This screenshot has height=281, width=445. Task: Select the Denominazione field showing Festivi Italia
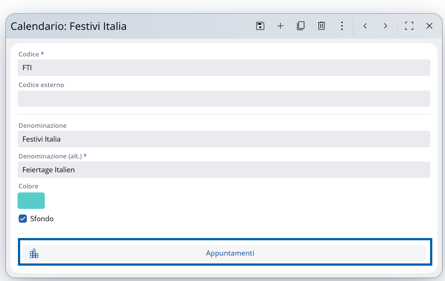224,139
